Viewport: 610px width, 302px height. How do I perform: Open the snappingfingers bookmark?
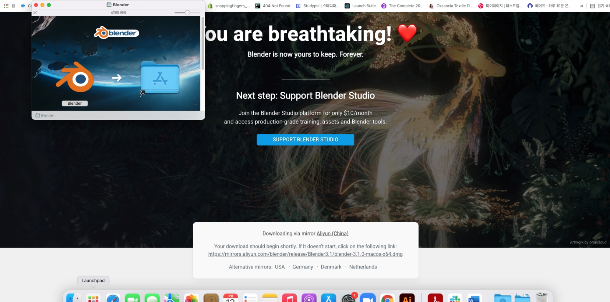click(229, 6)
